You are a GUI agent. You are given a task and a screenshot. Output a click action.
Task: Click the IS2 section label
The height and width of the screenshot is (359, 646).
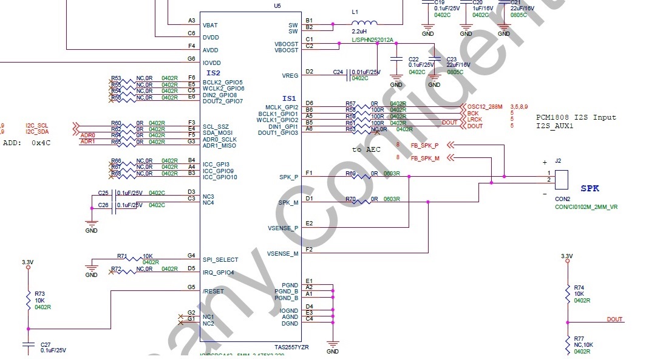point(214,73)
